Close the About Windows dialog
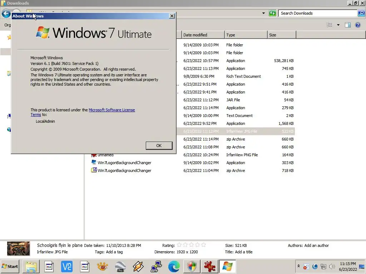 coord(172,16)
